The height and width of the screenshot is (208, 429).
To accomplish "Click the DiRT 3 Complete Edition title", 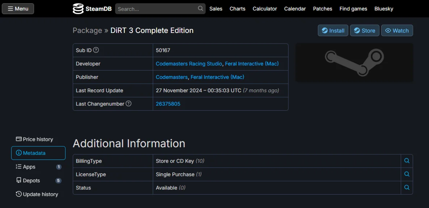I will click(152, 31).
